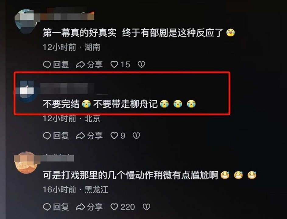Open the reply speech-bubble icon under 北京

[x=47, y=136]
